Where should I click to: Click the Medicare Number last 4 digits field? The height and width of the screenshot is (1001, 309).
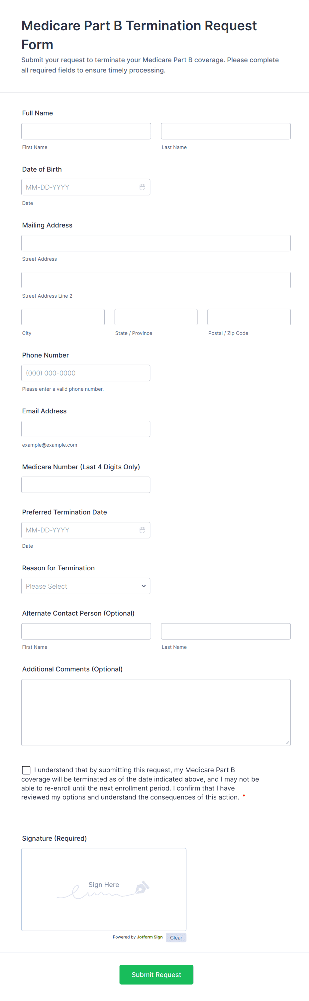86,485
